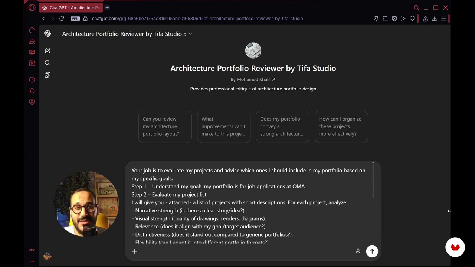Open the Opera sidebar three-dots menu
Screen dimensions: 475x267
[x=32, y=261]
